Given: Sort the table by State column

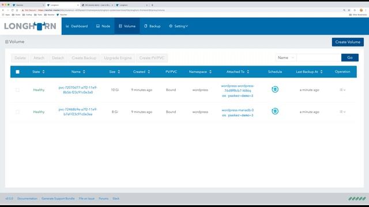Looking at the screenshot, I should tap(39, 72).
